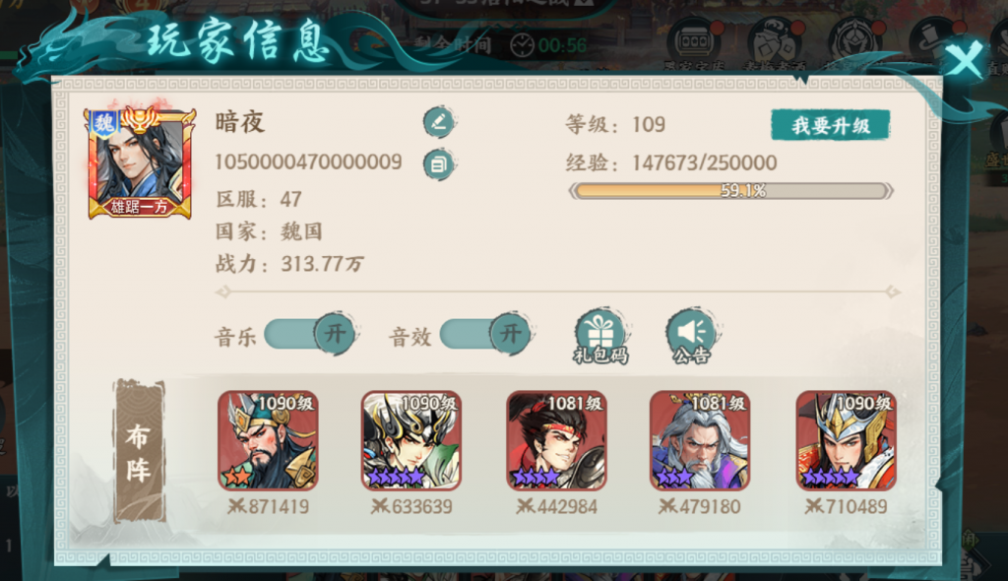
Task: Copy player ID with the clipboard icon
Action: 439,164
